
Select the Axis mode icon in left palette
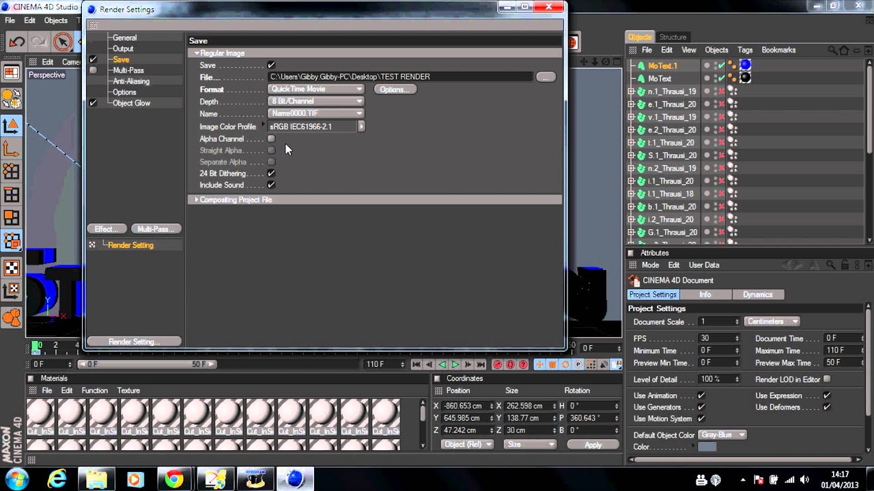pos(12,149)
